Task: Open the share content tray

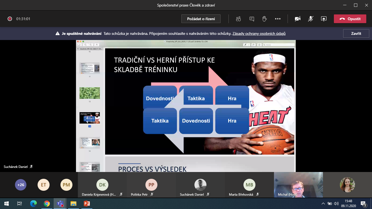Action: [x=324, y=19]
